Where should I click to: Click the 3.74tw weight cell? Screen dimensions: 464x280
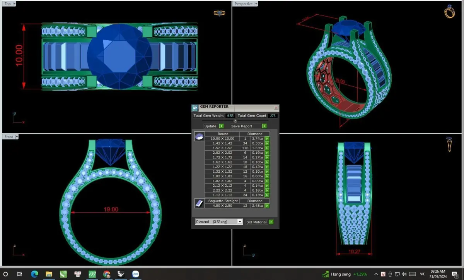[x=258, y=139]
